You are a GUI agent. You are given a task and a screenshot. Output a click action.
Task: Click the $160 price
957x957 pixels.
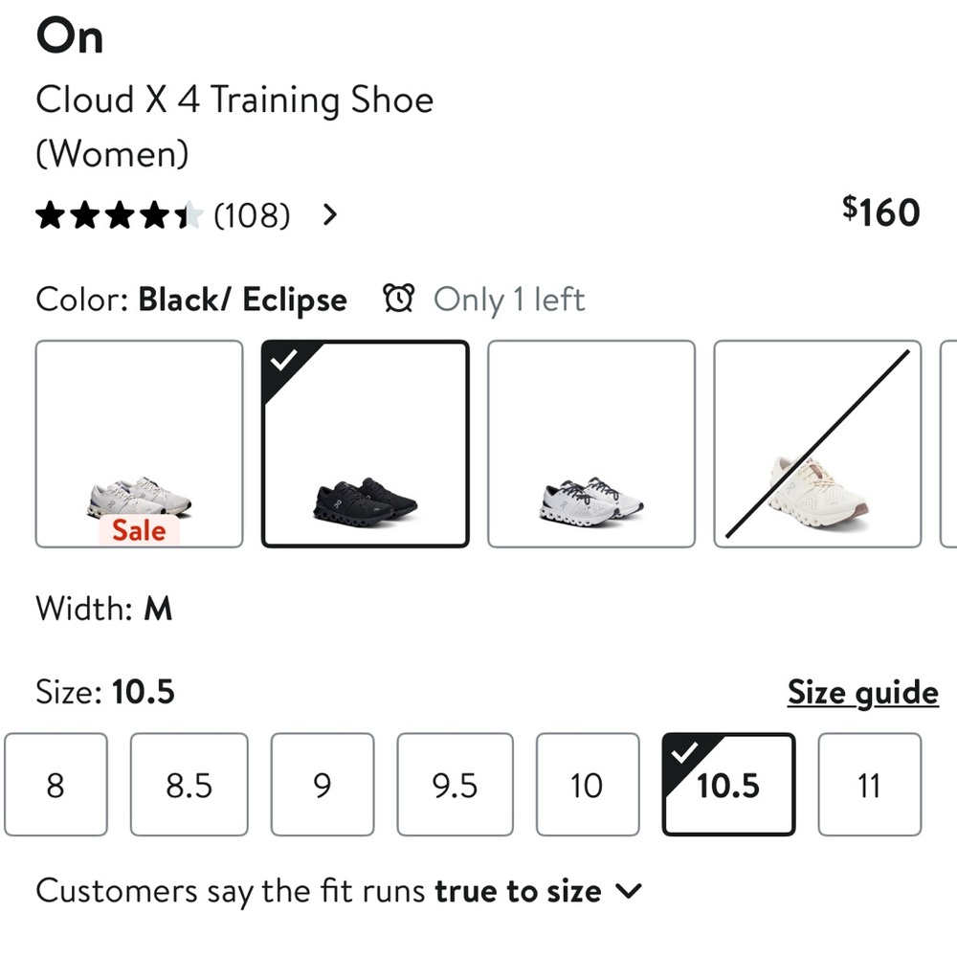point(880,211)
